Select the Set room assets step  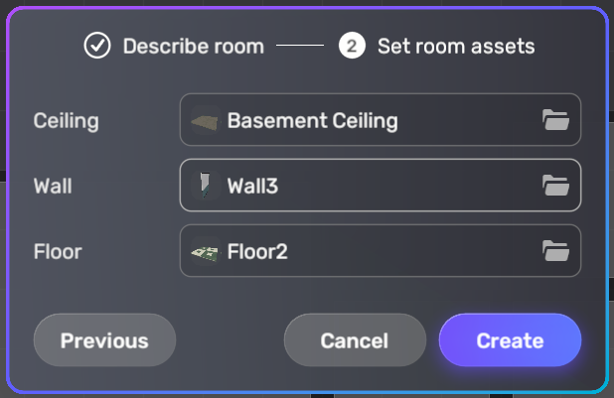pyautogui.click(x=455, y=46)
